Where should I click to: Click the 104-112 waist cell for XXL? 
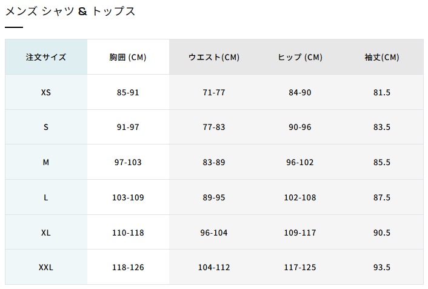point(214,267)
